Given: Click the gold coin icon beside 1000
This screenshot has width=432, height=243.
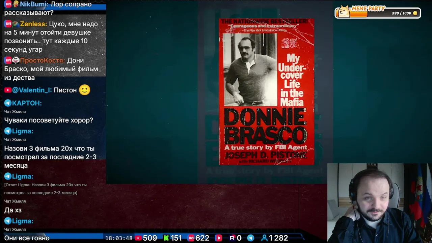Looking at the screenshot, I should tap(415, 13).
